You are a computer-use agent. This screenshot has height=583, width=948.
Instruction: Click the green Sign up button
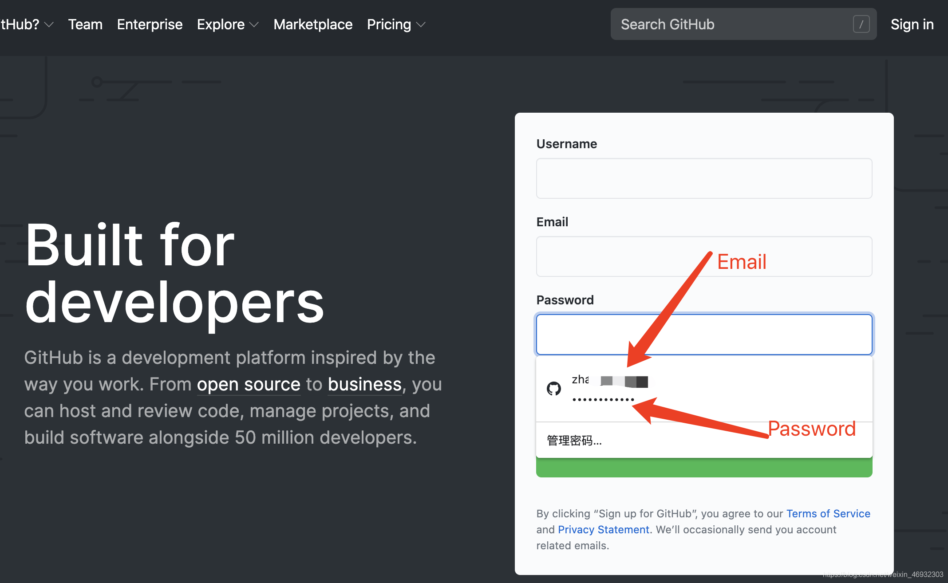coord(704,468)
